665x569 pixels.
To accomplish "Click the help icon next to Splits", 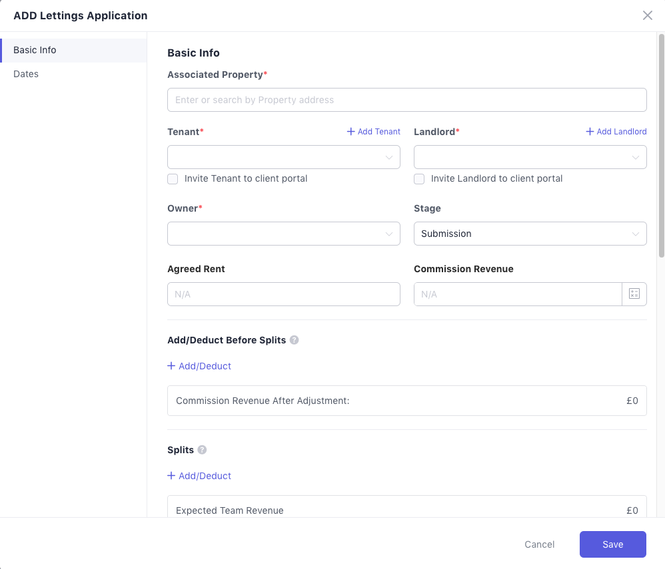I will coord(202,450).
